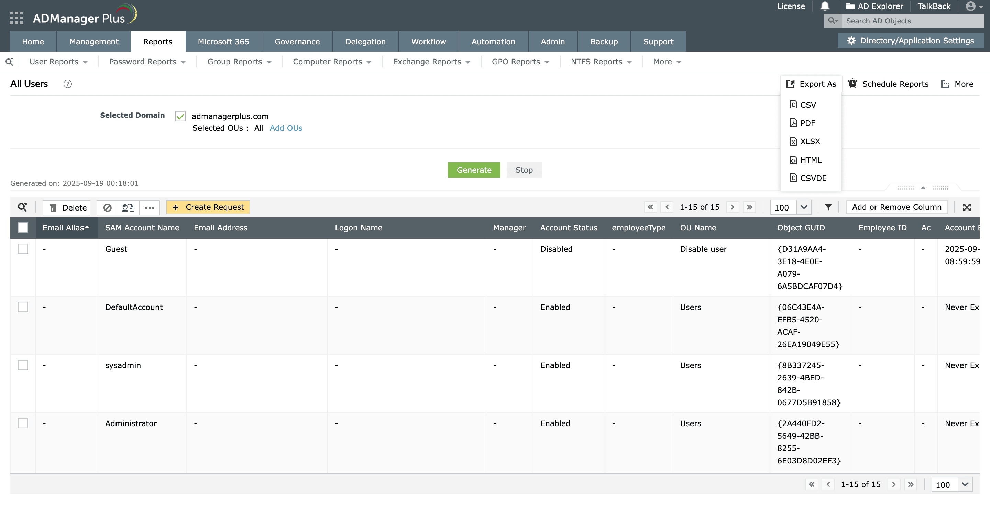Expand the Exchange Reports menu

430,62
